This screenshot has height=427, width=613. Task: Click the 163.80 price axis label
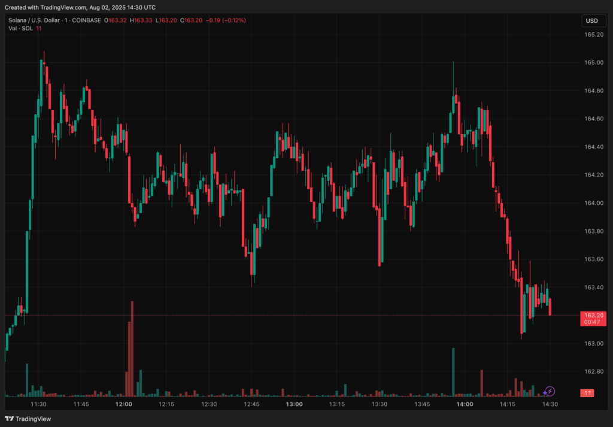tap(593, 231)
